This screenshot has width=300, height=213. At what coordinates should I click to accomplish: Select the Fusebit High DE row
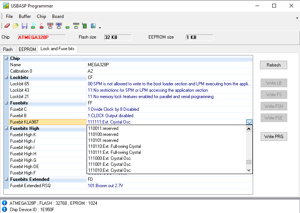[48, 167]
